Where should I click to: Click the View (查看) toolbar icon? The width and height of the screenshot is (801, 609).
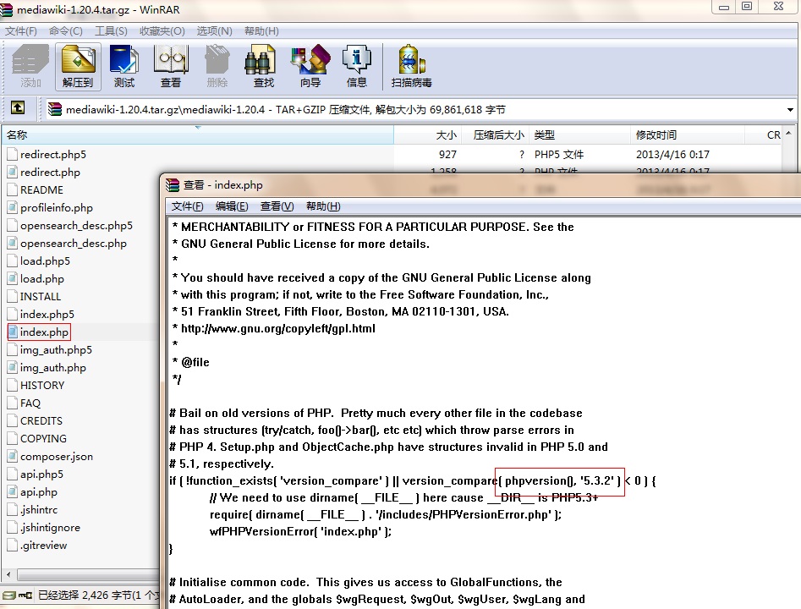171,67
